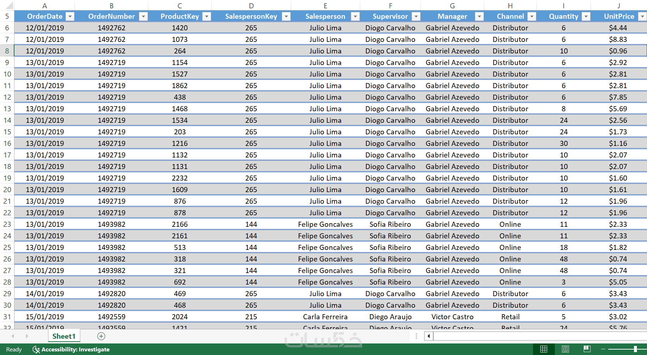Open the Manager filter dropdown
Image resolution: width=647 pixels, height=355 pixels.
[480, 16]
